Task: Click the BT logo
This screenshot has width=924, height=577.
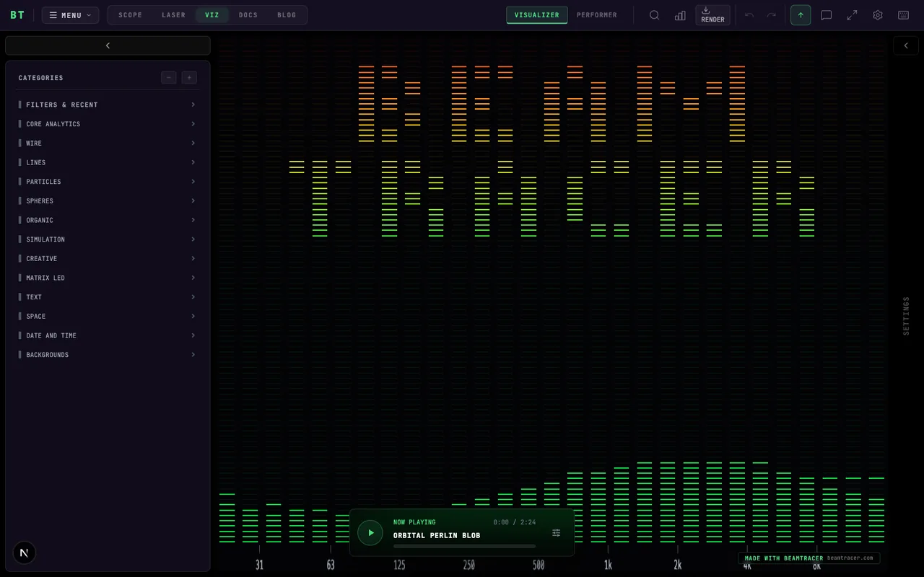Action: point(17,15)
